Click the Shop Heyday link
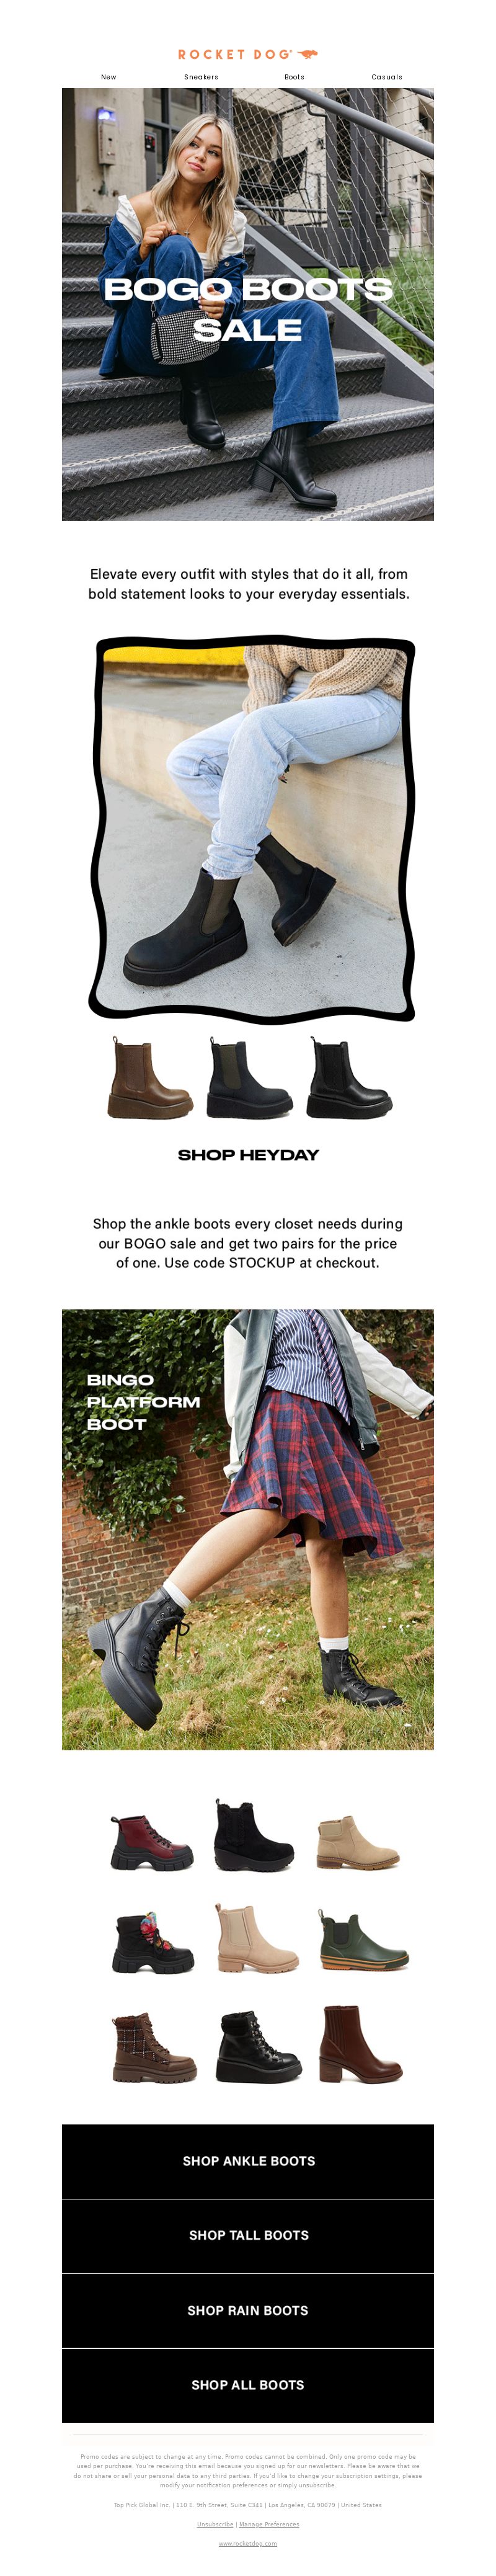 pyautogui.click(x=248, y=1155)
